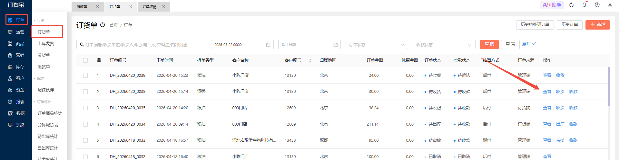Open 订单商品统计 in the submenu

(49, 113)
